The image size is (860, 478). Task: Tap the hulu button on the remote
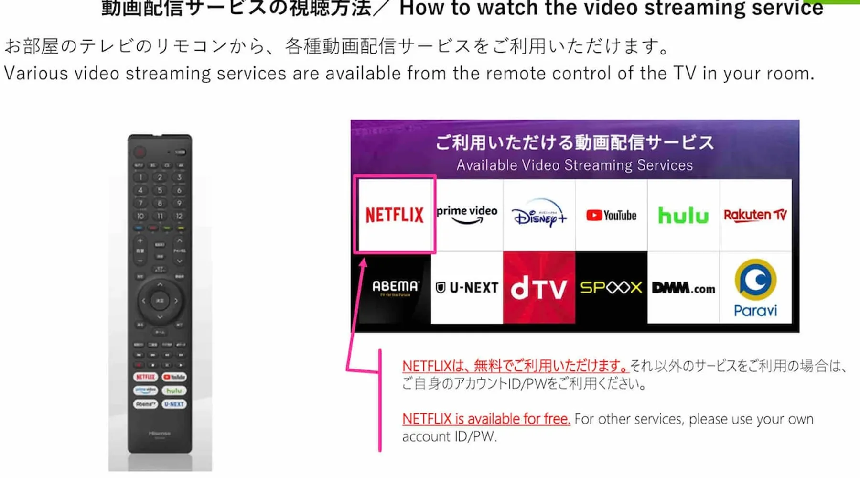pos(174,391)
